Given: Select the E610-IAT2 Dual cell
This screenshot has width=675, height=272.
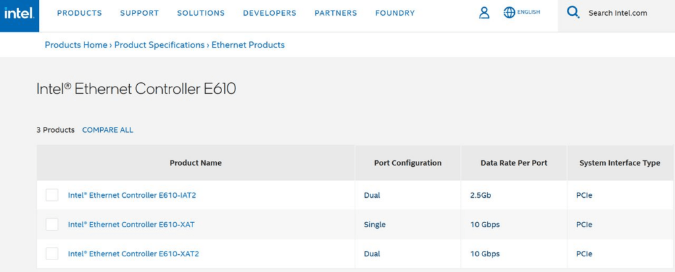Looking at the screenshot, I should click(407, 195).
